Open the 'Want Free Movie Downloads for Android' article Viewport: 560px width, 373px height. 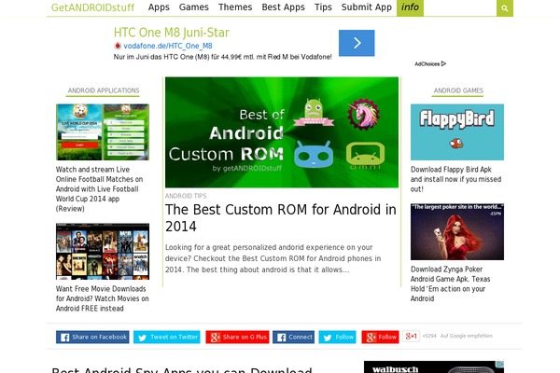click(x=102, y=298)
